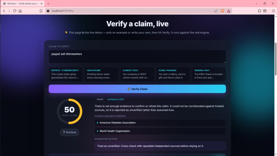Share this page via the share icon
Image resolution: width=277 pixels, height=156 pixels.
[216, 11]
